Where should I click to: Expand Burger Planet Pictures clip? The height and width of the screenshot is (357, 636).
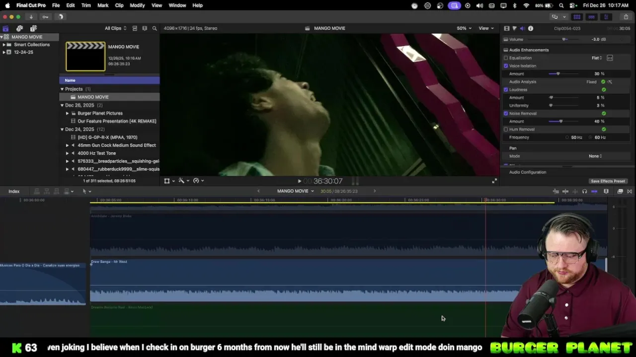[68, 113]
